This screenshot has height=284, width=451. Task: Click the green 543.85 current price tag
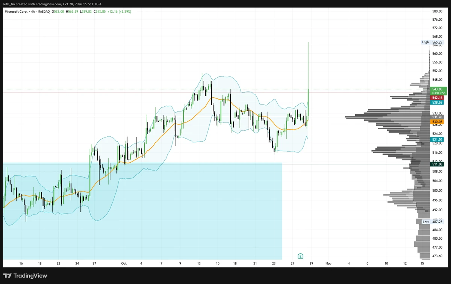[x=437, y=89]
